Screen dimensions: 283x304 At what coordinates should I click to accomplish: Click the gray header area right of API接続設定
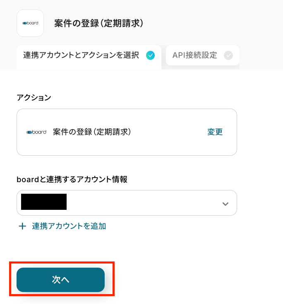click(261, 55)
